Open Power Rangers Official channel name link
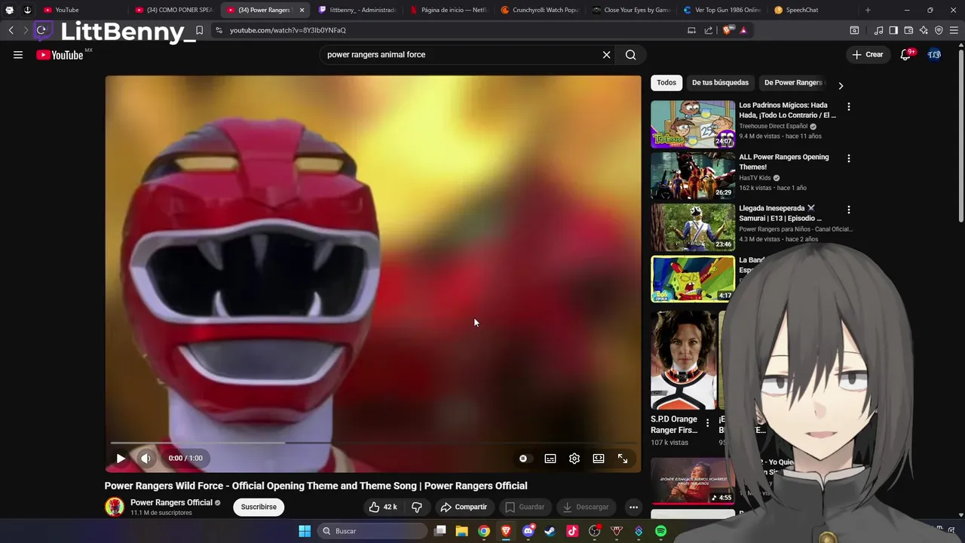 pyautogui.click(x=171, y=502)
